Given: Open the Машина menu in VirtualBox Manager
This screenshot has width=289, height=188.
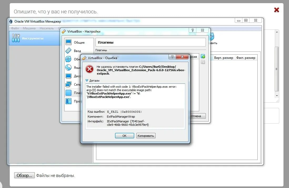Looking at the screenshot, I should coord(29,28).
